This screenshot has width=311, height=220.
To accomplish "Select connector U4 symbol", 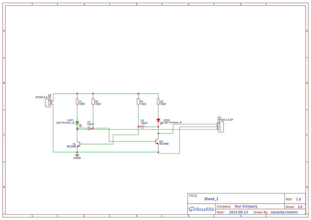I will [48, 103].
